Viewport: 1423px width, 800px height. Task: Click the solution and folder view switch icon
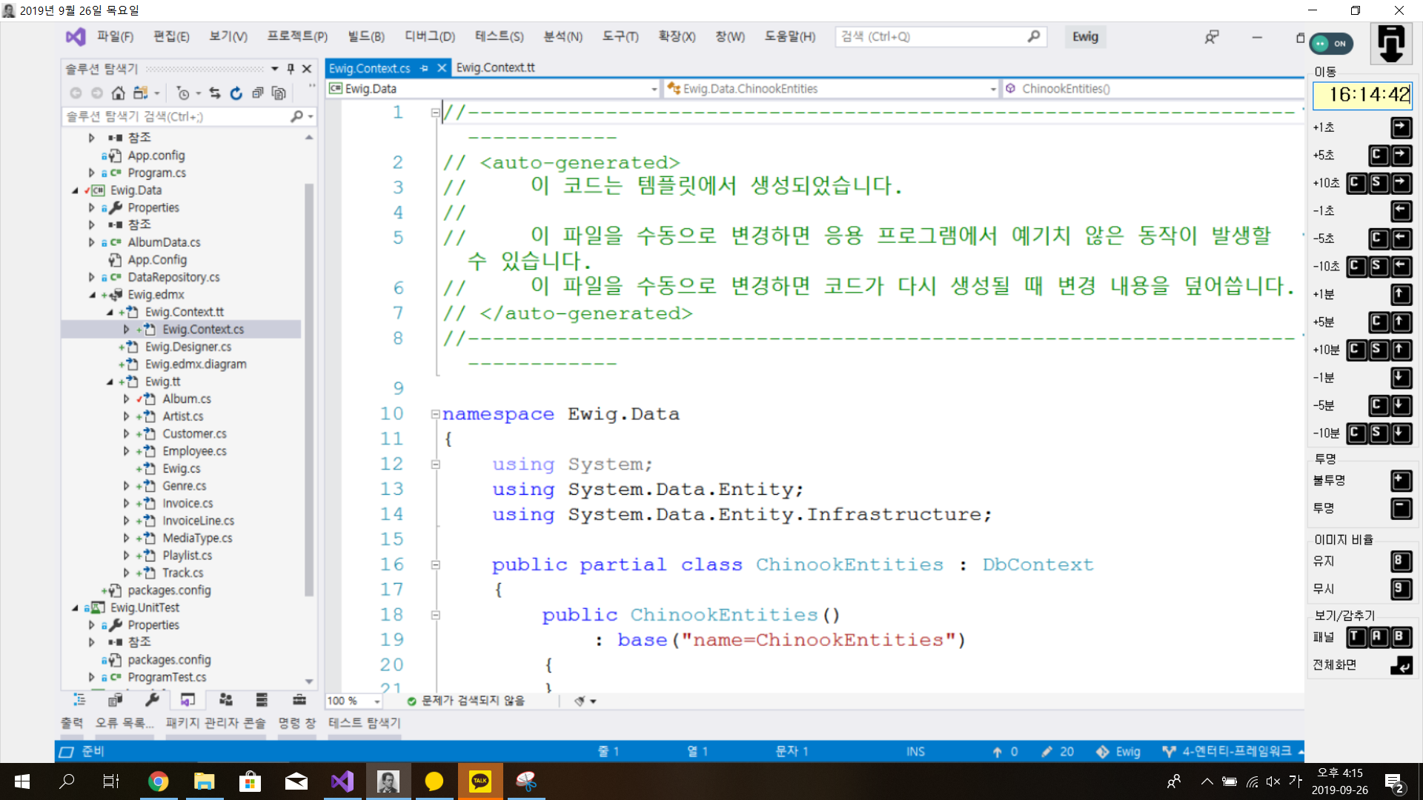click(x=140, y=93)
